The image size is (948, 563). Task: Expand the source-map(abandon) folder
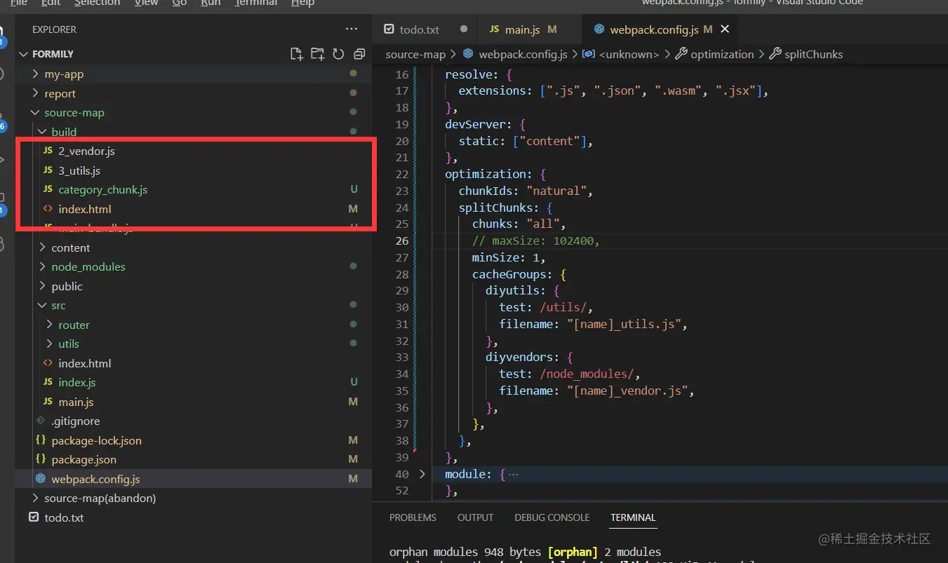tap(36, 498)
